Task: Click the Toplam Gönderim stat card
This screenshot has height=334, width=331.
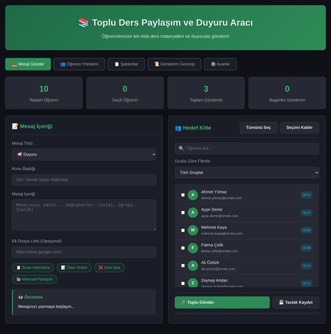Action: pyautogui.click(x=206, y=93)
